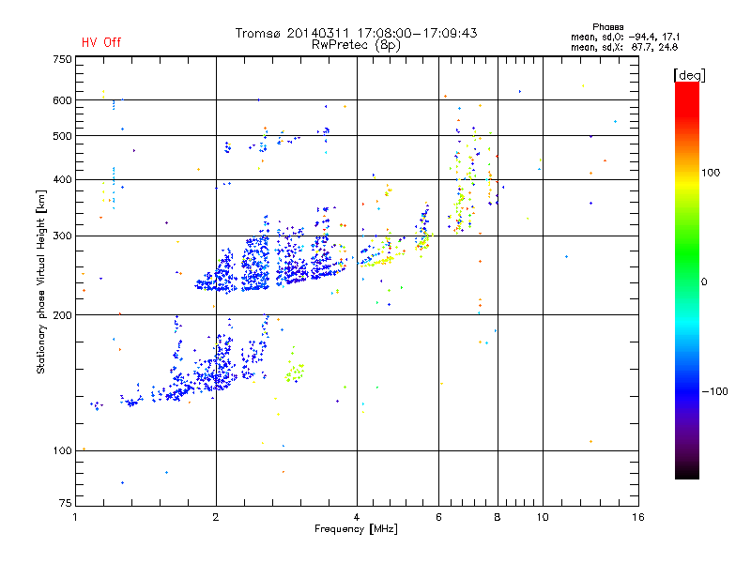751x563 pixels.
Task: Select the "[deg]" colorbar unit label
Action: click(689, 76)
